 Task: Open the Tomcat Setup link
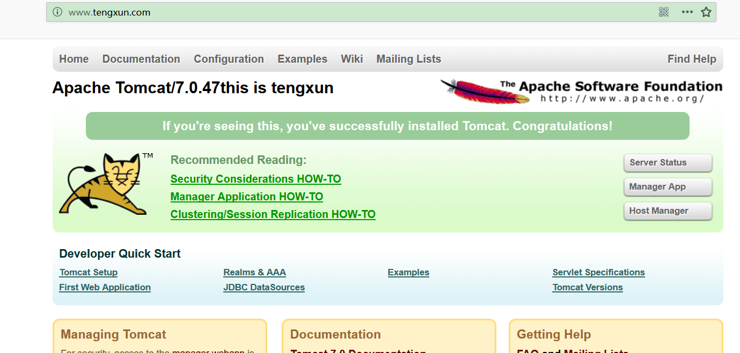pos(89,272)
